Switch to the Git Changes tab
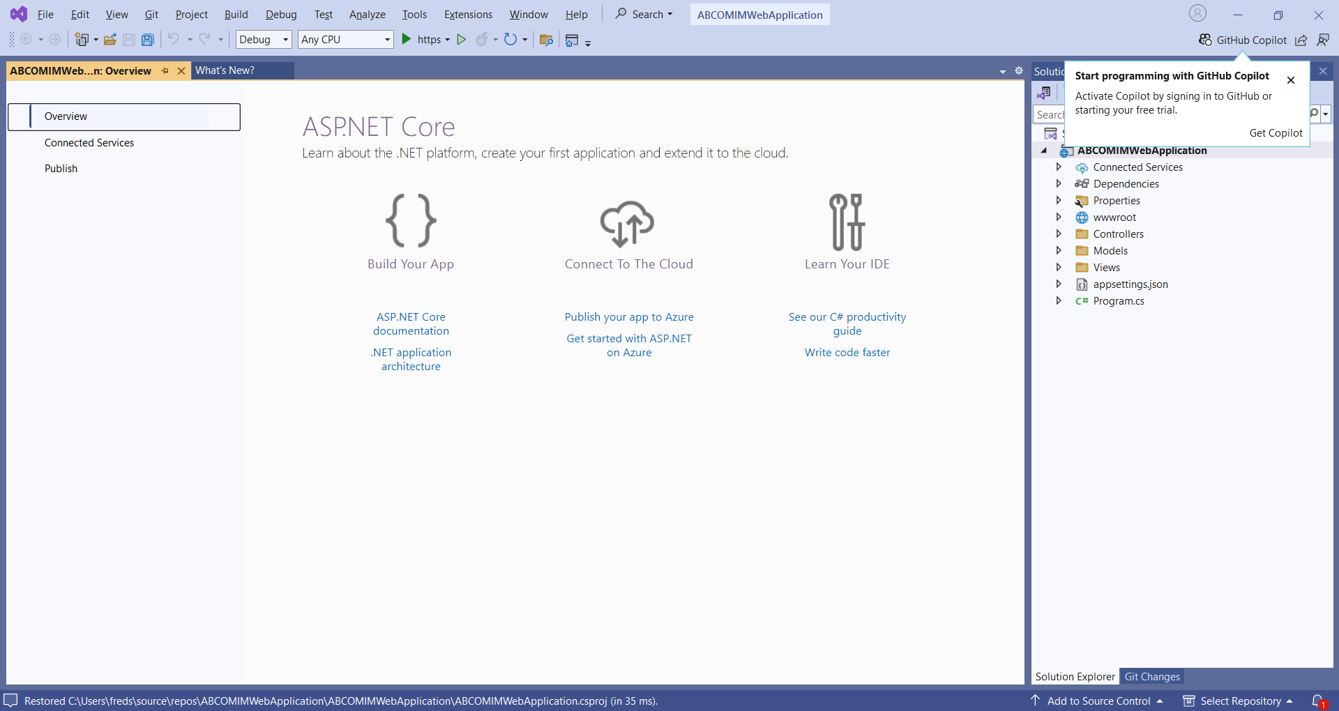 [x=1152, y=676]
